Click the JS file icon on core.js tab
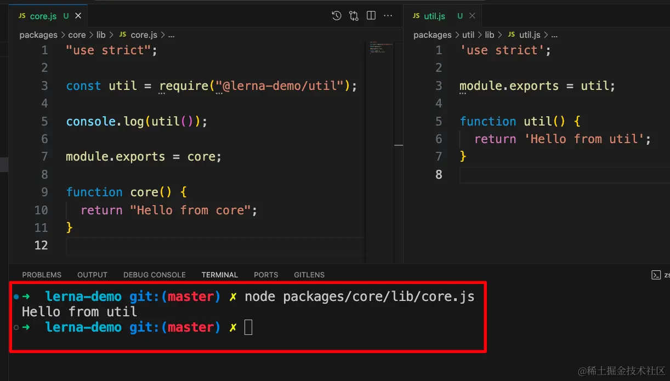Image resolution: width=670 pixels, height=381 pixels. tap(22, 16)
